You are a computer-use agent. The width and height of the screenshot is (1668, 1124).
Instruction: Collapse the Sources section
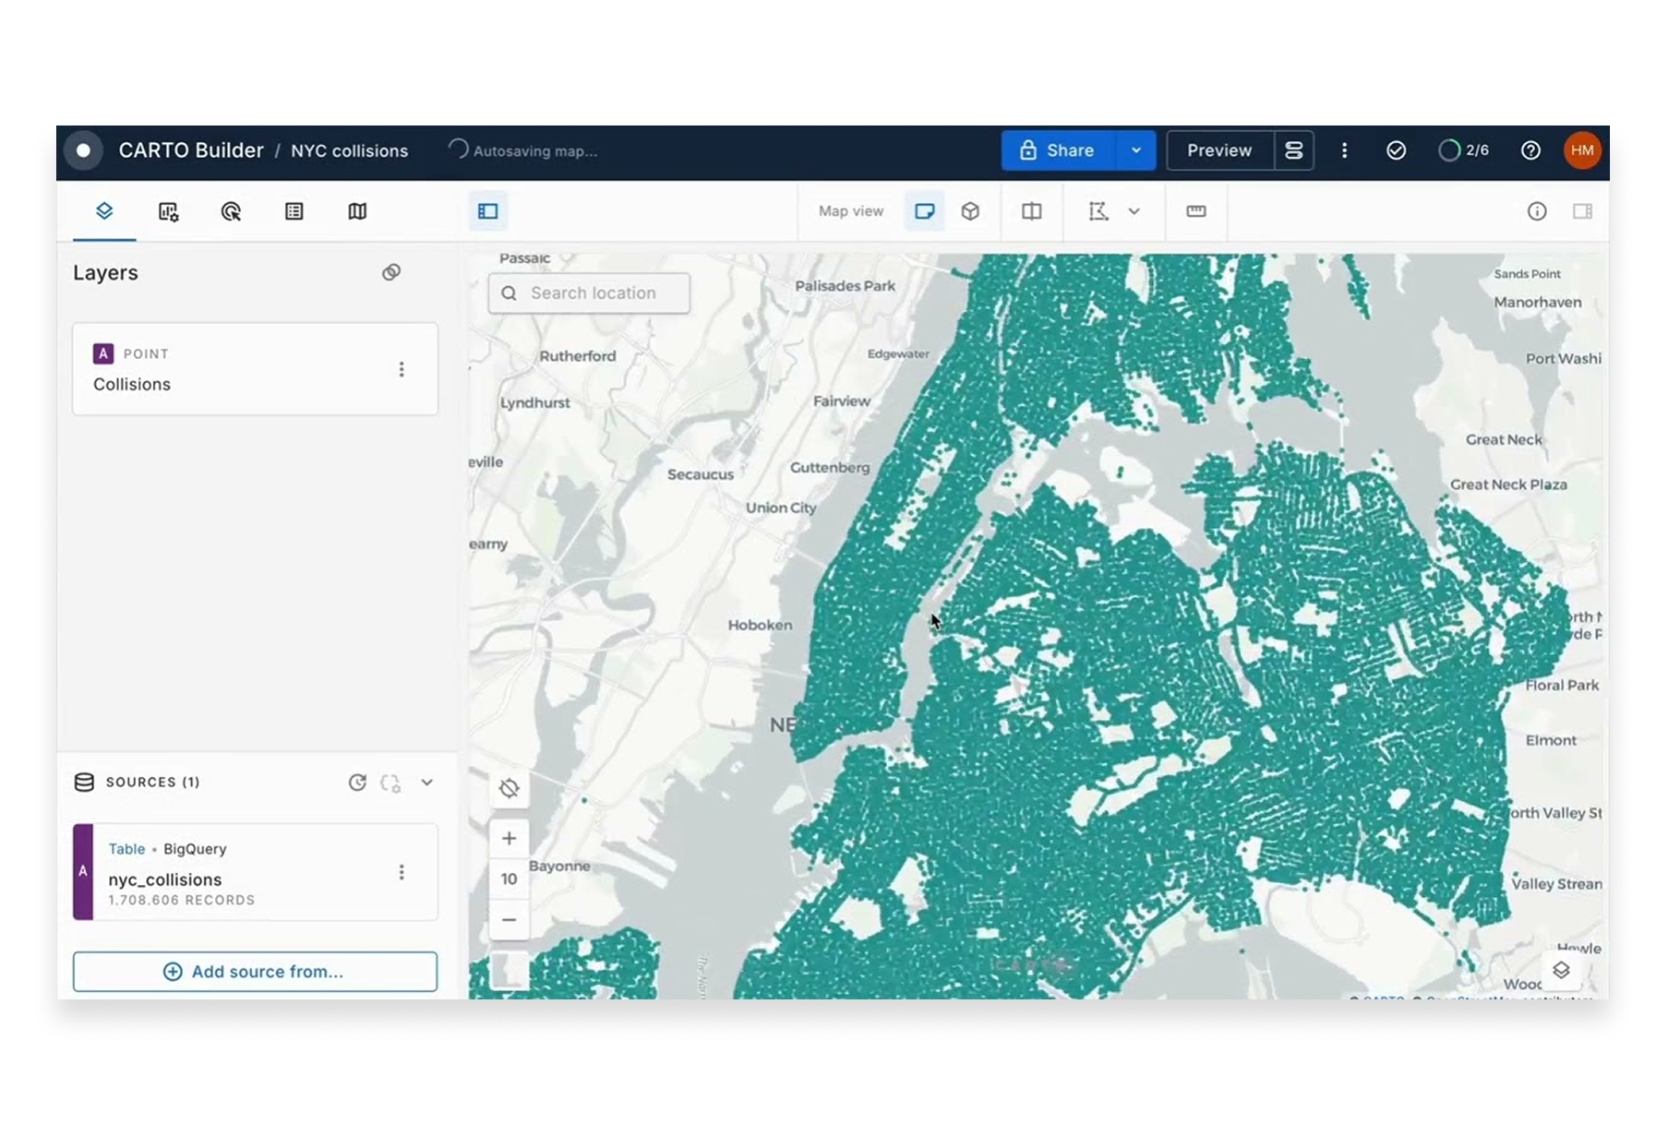426,782
